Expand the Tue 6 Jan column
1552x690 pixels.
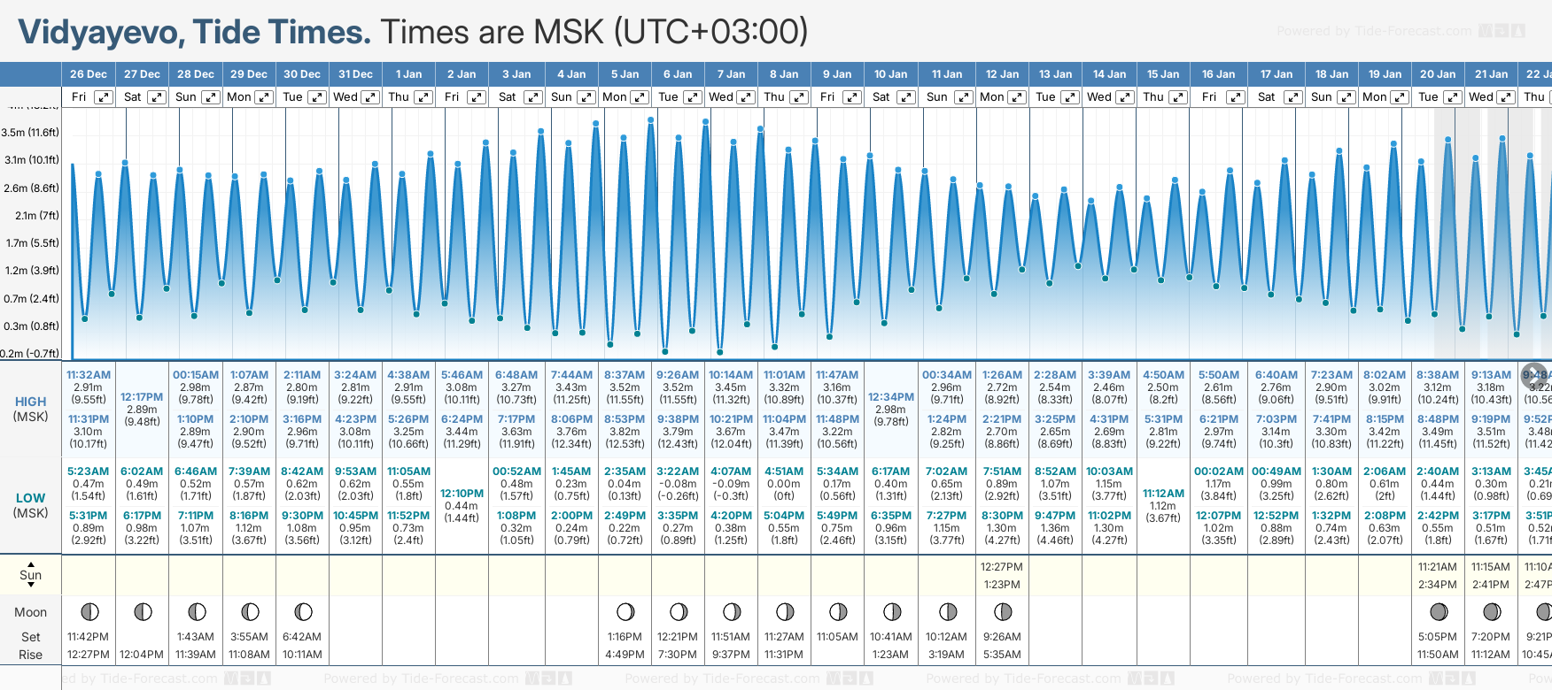point(693,97)
